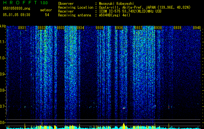Click the Receiving antenna label
The height and width of the screenshot is (129, 204).
[x=75, y=15]
